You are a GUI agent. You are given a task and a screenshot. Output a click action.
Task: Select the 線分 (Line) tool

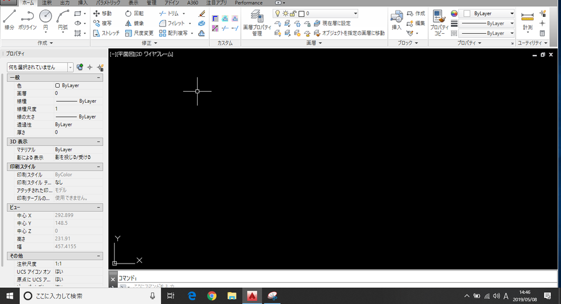point(10,20)
